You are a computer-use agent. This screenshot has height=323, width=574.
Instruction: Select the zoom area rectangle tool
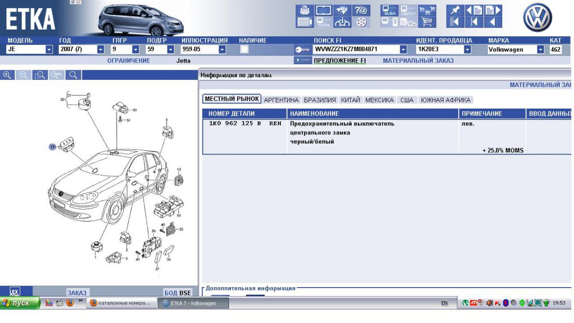click(40, 75)
